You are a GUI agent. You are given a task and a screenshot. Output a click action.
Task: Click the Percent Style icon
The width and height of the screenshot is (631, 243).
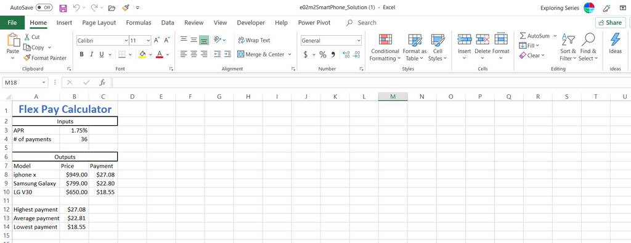(323, 54)
